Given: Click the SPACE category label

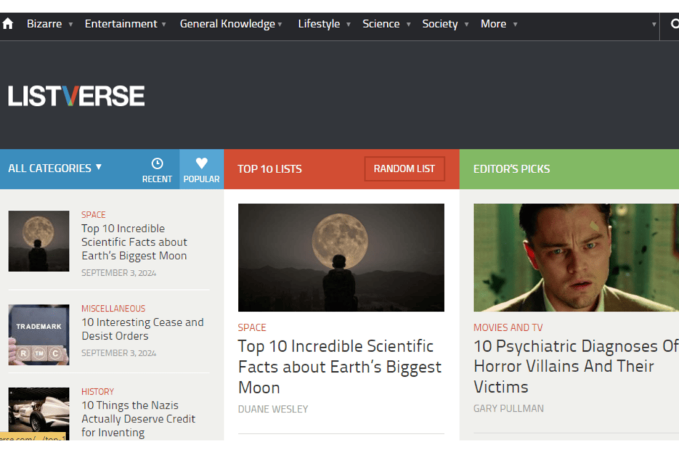Looking at the screenshot, I should pyautogui.click(x=251, y=327).
